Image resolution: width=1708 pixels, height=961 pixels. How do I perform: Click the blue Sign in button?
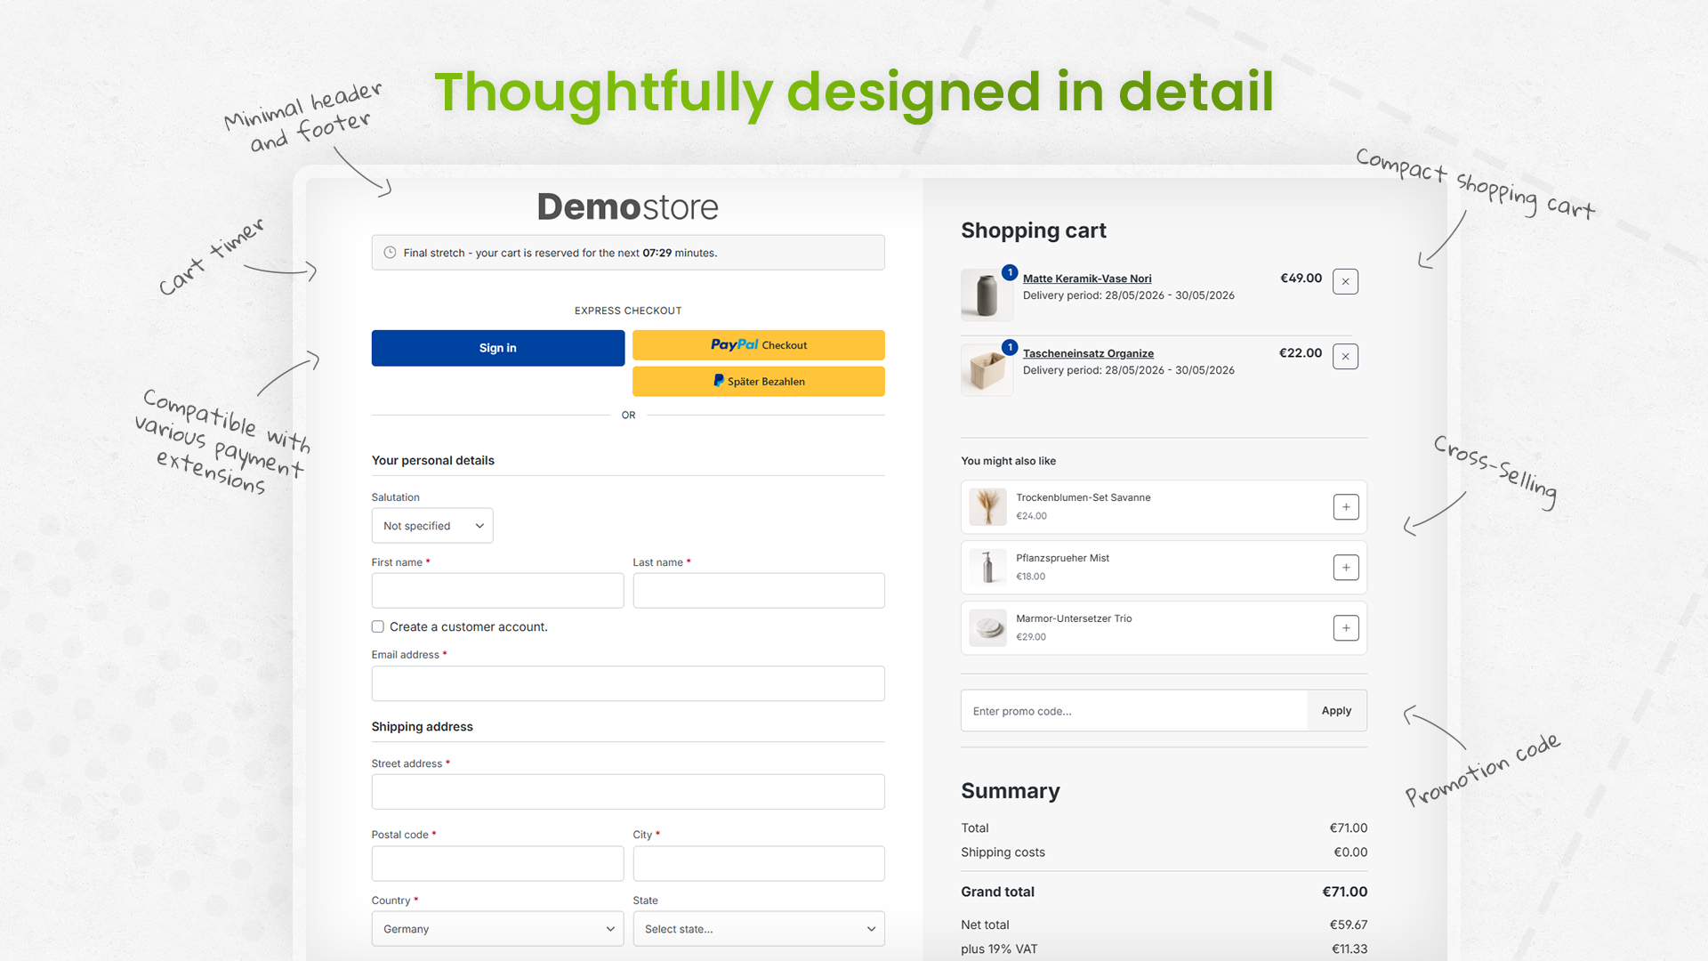coord(498,348)
